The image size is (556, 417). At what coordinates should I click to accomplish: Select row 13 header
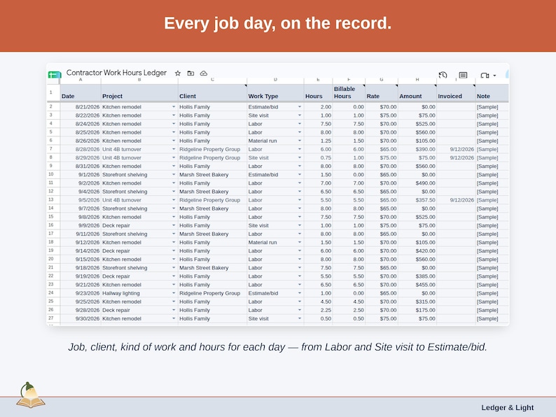(51, 200)
